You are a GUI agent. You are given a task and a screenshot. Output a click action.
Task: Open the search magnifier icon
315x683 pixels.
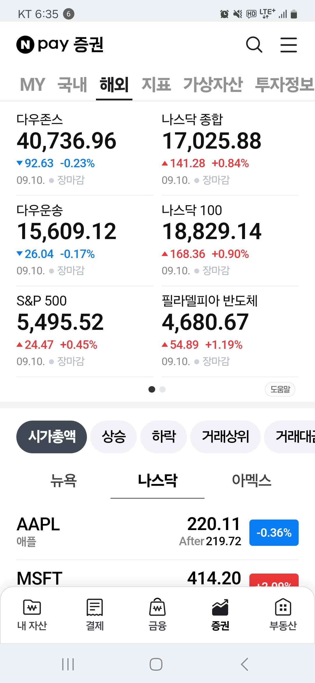point(254,45)
